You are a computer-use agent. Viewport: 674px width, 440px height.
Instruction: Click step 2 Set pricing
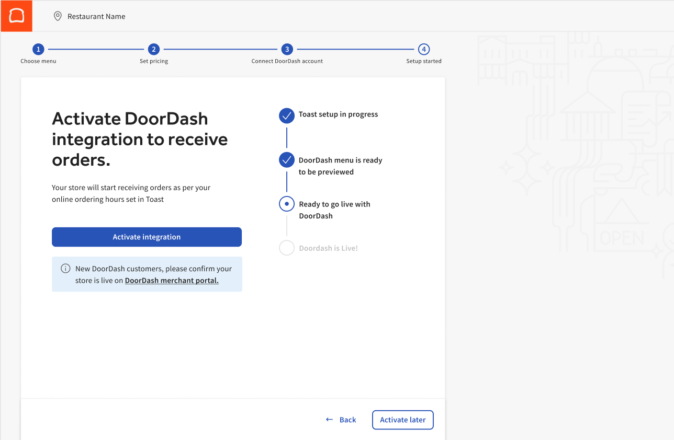153,49
